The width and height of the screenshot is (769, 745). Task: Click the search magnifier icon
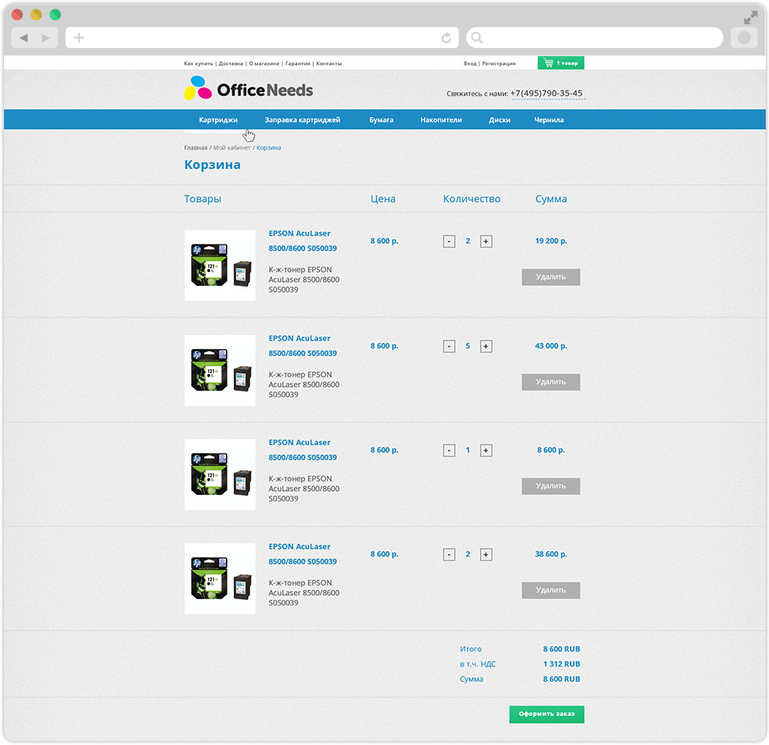(476, 38)
